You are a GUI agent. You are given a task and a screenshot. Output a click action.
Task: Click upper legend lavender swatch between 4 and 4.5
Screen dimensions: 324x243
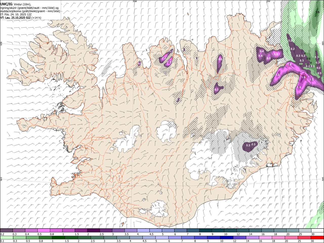click(144, 231)
